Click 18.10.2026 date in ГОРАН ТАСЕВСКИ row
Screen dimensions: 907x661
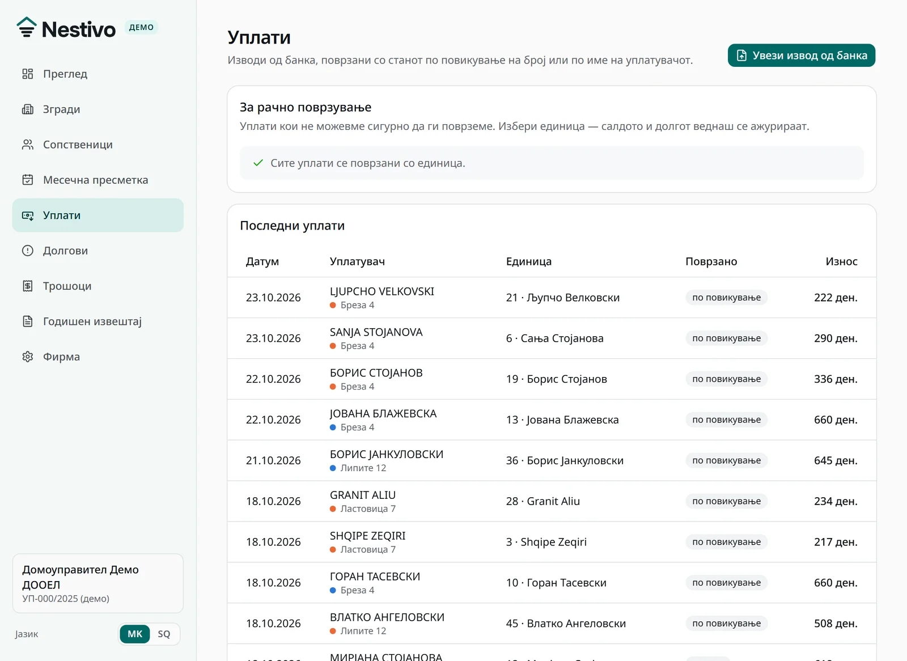pyautogui.click(x=273, y=583)
